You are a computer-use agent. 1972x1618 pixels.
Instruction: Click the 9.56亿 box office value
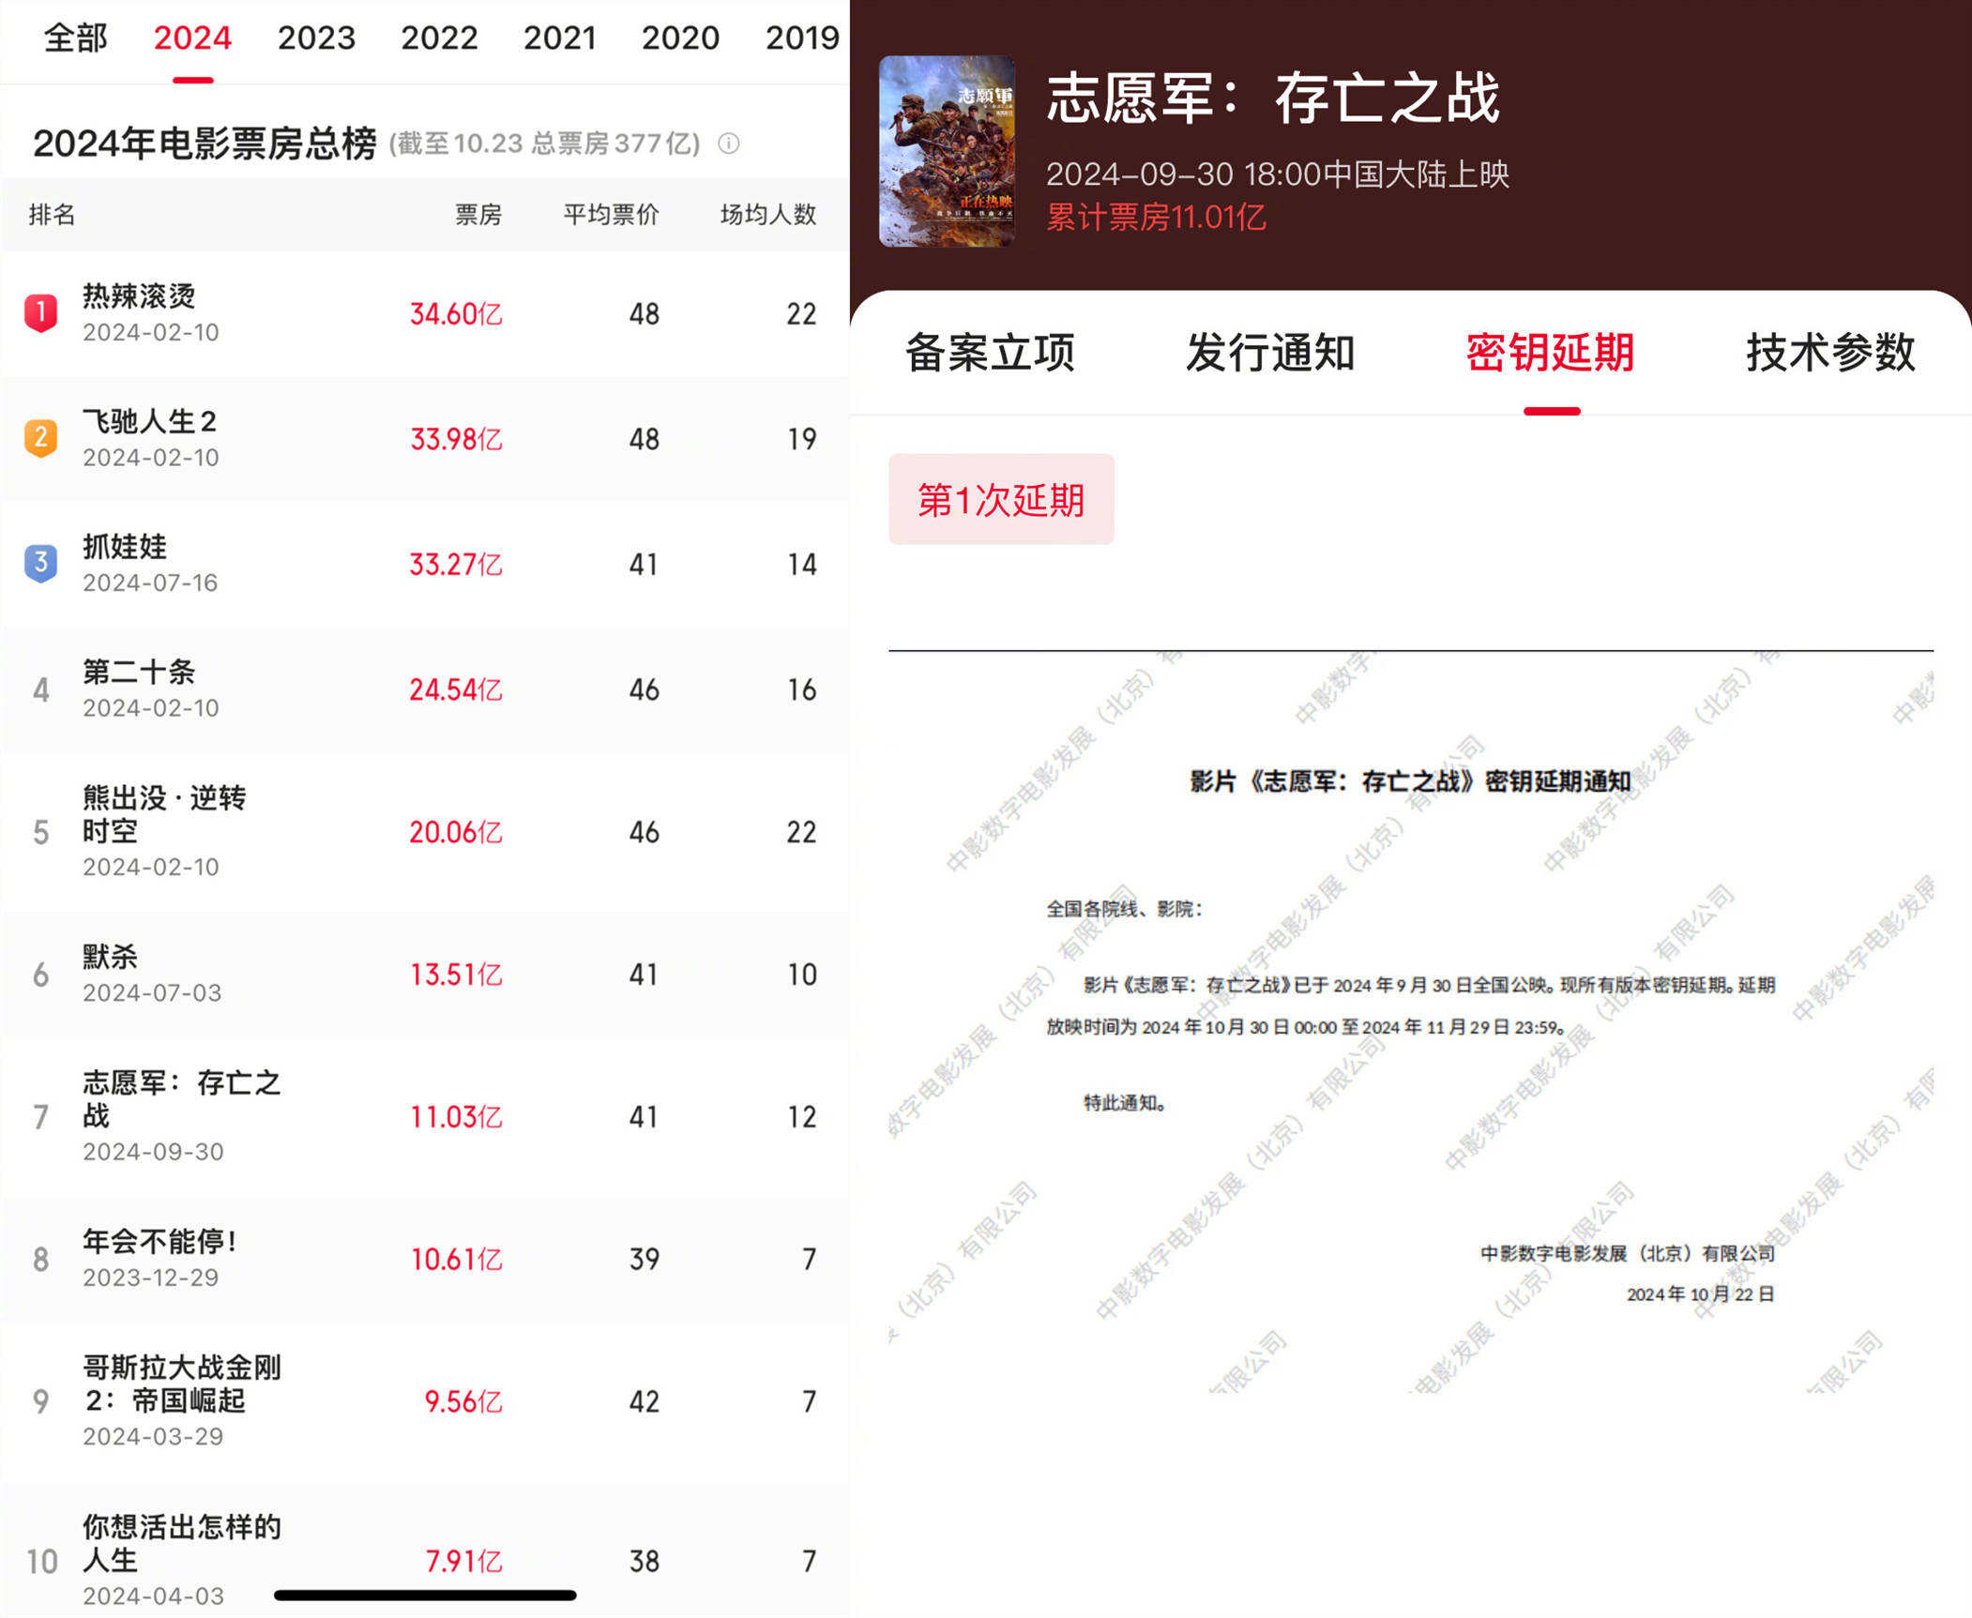[463, 1401]
